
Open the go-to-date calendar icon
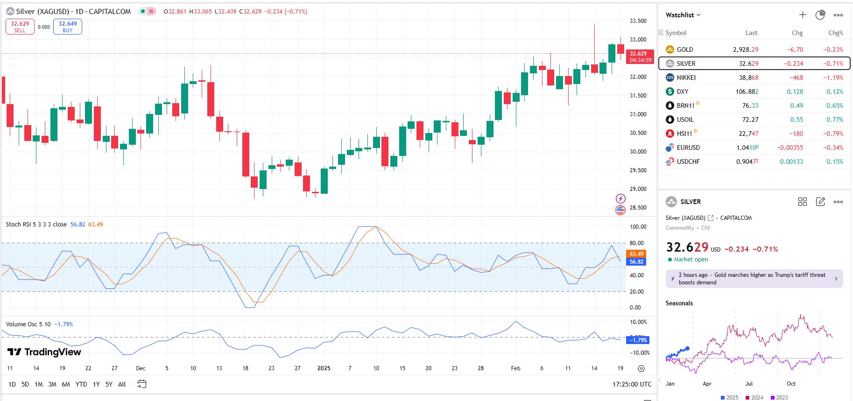coord(142,384)
